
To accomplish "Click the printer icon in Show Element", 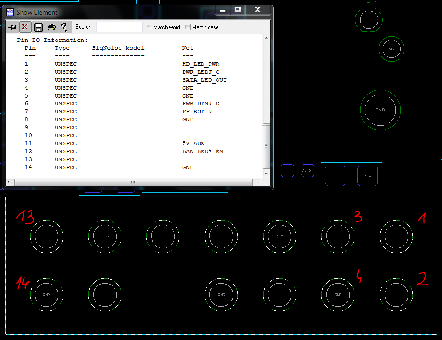I will [x=52, y=27].
